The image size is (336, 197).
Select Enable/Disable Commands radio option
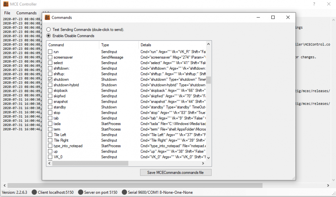pyautogui.click(x=49, y=36)
